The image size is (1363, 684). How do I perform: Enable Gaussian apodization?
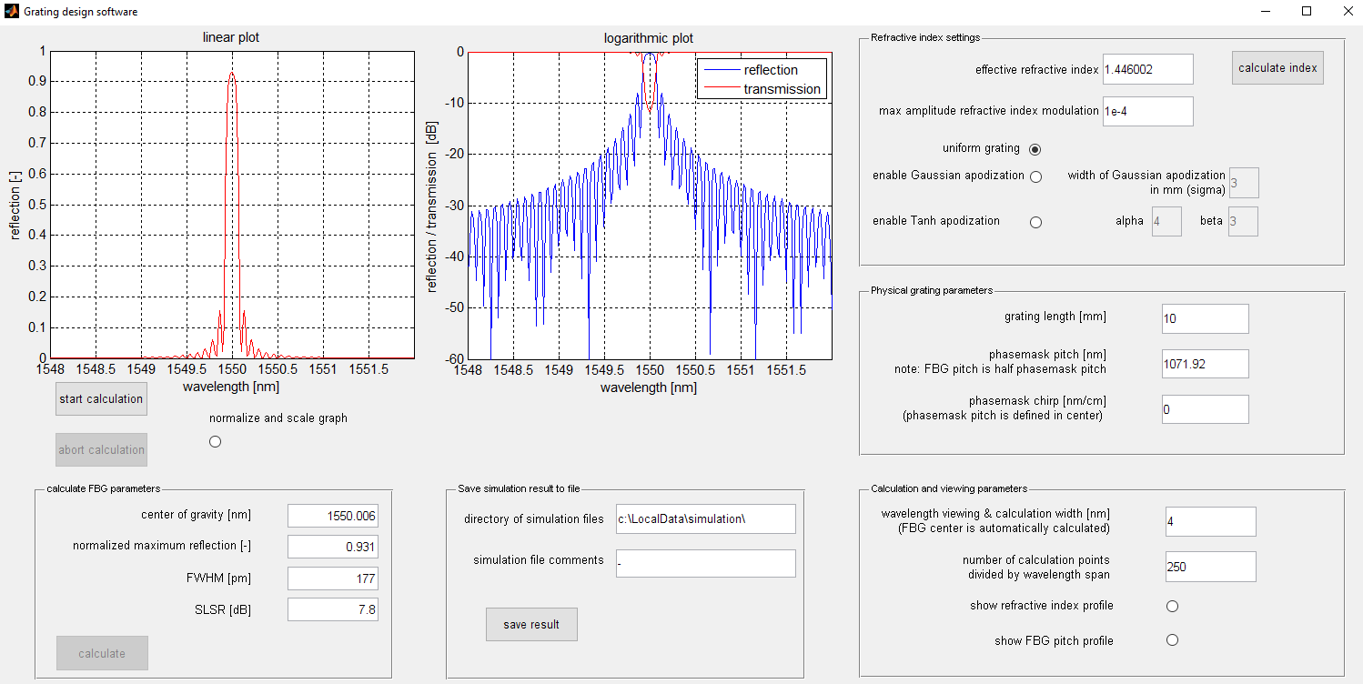(x=1035, y=176)
